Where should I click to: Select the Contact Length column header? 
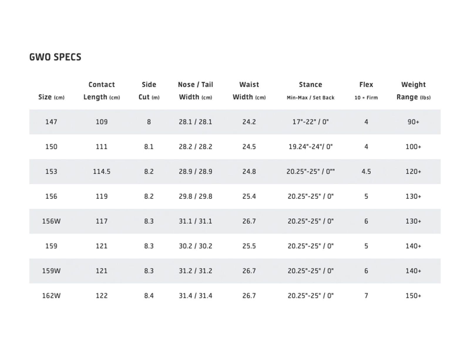102,91
